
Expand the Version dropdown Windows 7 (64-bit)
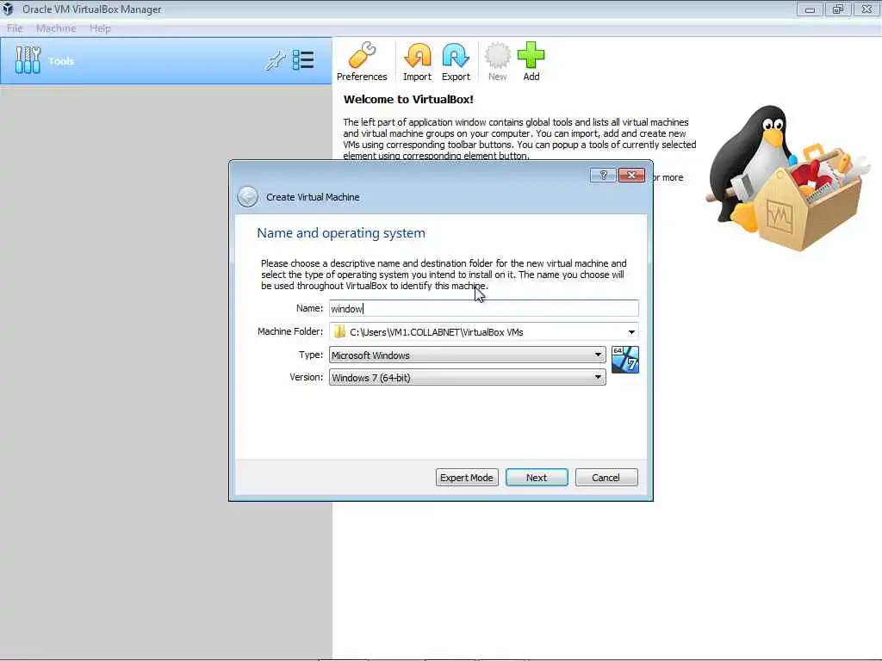point(467,377)
